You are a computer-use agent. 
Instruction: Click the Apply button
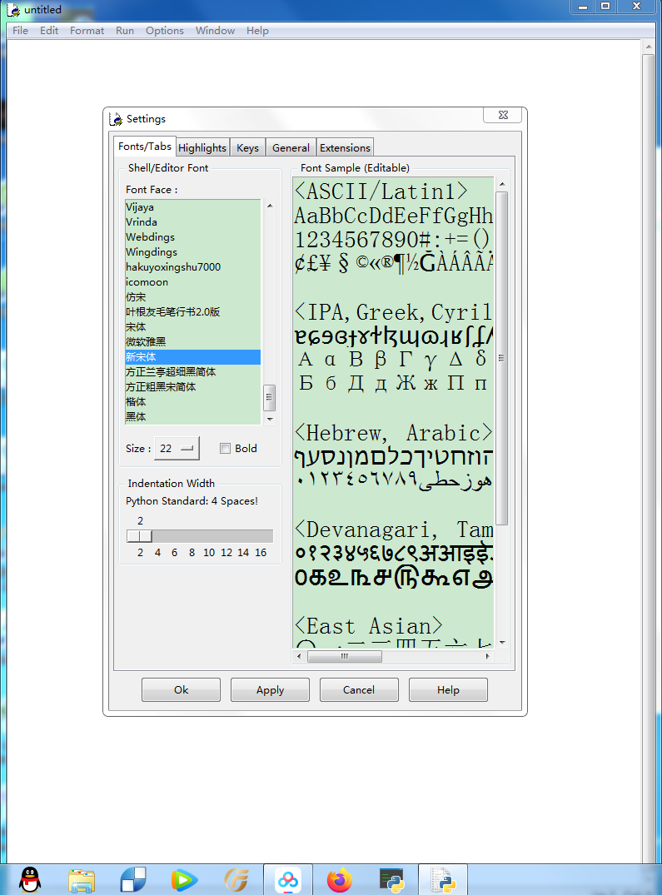point(270,689)
